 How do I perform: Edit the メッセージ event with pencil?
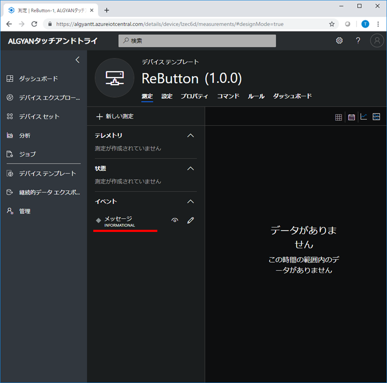click(190, 220)
